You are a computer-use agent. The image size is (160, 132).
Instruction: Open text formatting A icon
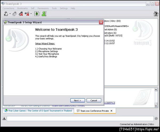tap(4, 119)
